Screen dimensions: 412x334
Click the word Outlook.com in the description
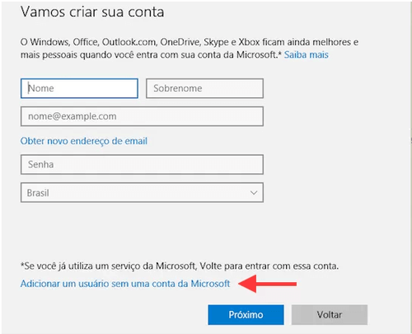coord(129,42)
